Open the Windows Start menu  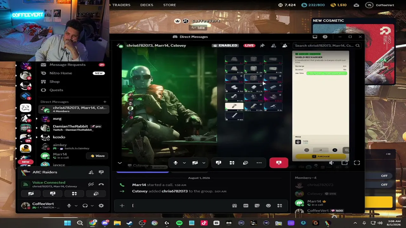68,223
